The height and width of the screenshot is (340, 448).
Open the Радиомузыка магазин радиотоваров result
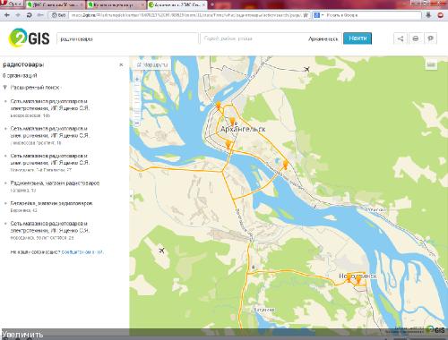point(55,183)
